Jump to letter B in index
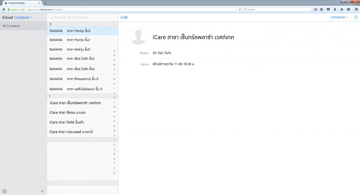360x195 pixels. [114, 55]
